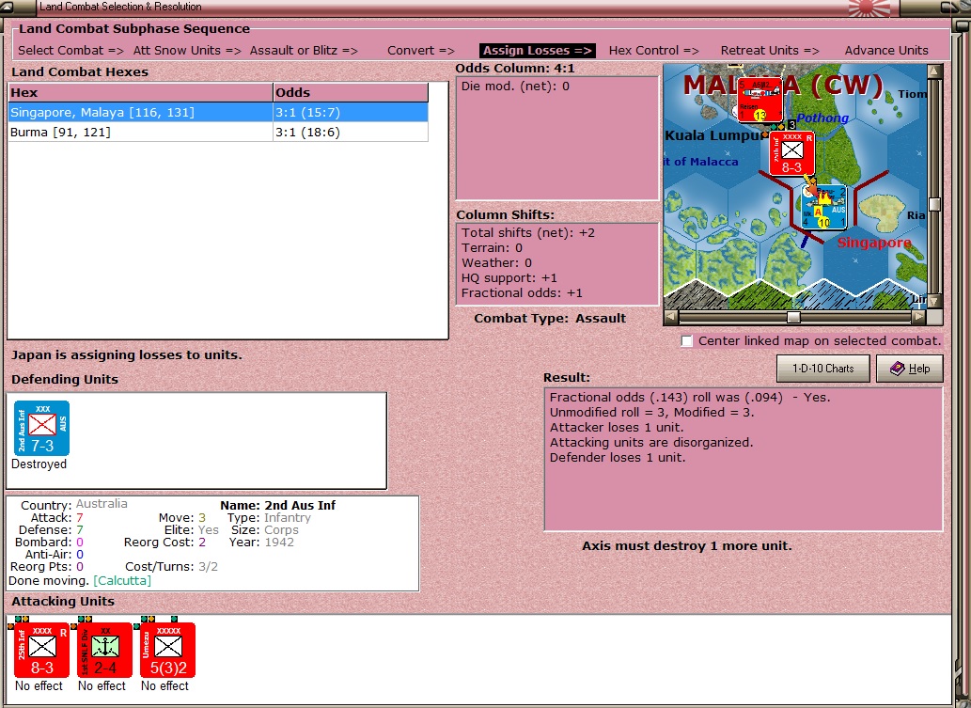Click the Kuala Lumpur label on map
Image resolution: width=971 pixels, height=708 pixels.
713,135
